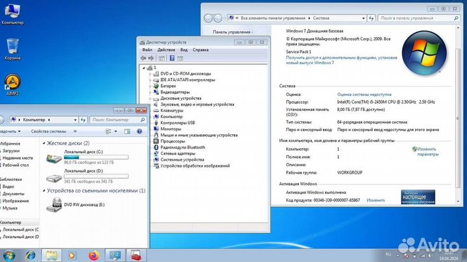Open Локальный диск (C:) drive

coord(88,157)
